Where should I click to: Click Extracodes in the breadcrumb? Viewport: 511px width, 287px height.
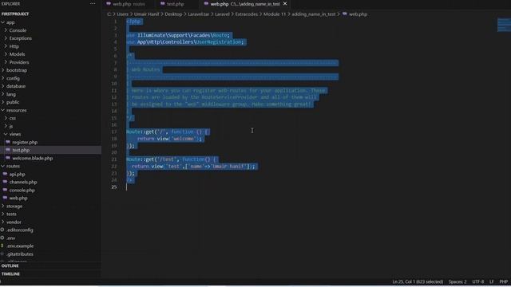247,14
